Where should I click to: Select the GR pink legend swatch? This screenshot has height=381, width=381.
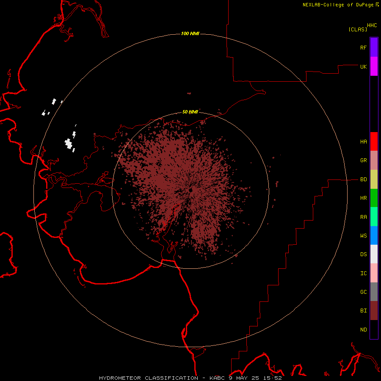(x=374, y=160)
